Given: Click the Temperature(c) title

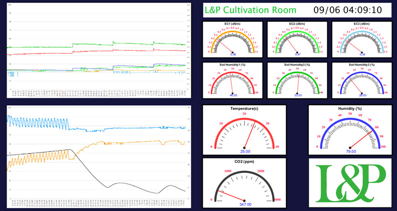Looking at the screenshot, I should coord(244,109).
